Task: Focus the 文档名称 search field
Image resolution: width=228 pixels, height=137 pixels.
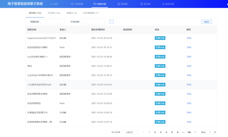Action: [93, 22]
